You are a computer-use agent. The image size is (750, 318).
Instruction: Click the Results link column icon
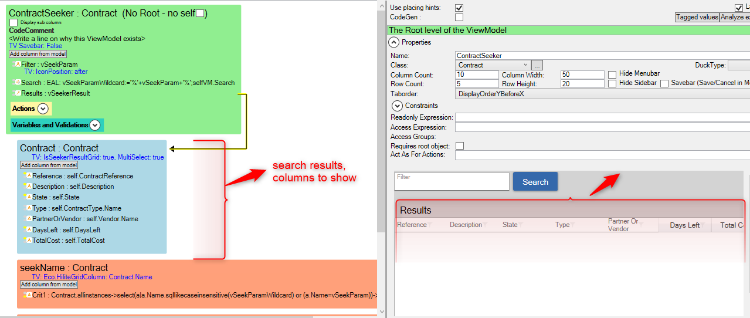[x=17, y=93]
